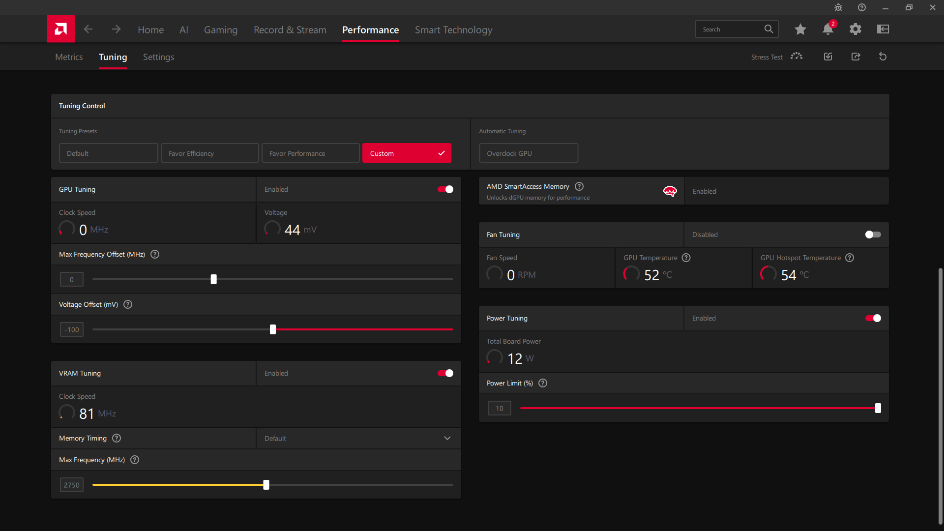This screenshot has height=531, width=944.
Task: Show AMD SmartAccess Memory help tooltip
Action: point(579,186)
